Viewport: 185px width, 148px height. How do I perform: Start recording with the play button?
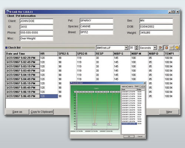point(161,48)
